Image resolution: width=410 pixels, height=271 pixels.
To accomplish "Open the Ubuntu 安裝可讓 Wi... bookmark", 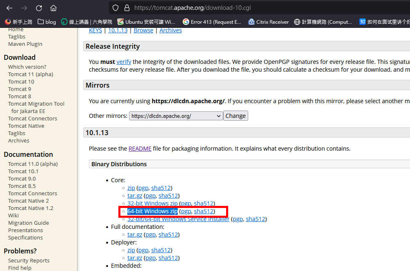I will coord(146,22).
